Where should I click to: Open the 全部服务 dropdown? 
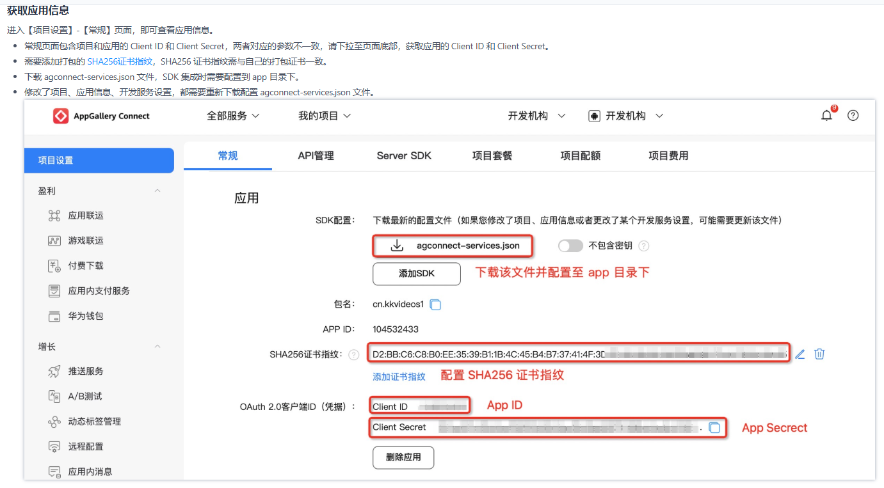233,116
